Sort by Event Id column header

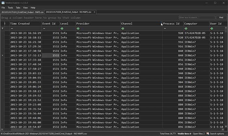click(50, 24)
